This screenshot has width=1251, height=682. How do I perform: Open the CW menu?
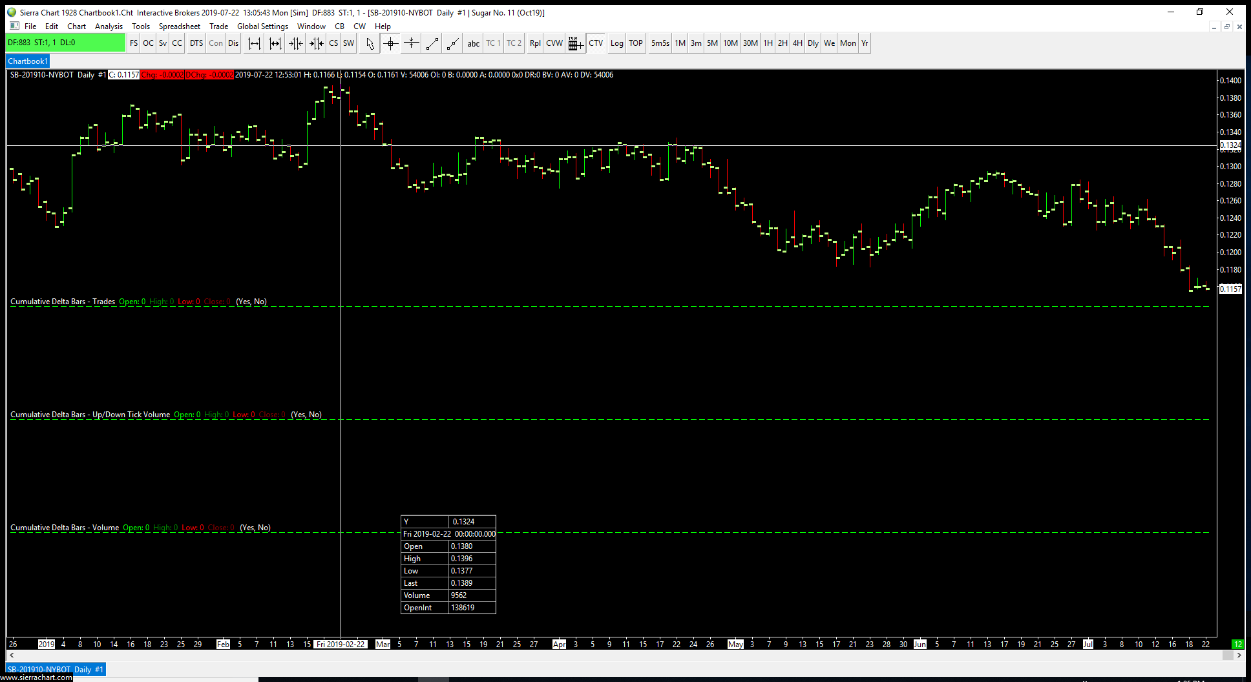(x=360, y=26)
